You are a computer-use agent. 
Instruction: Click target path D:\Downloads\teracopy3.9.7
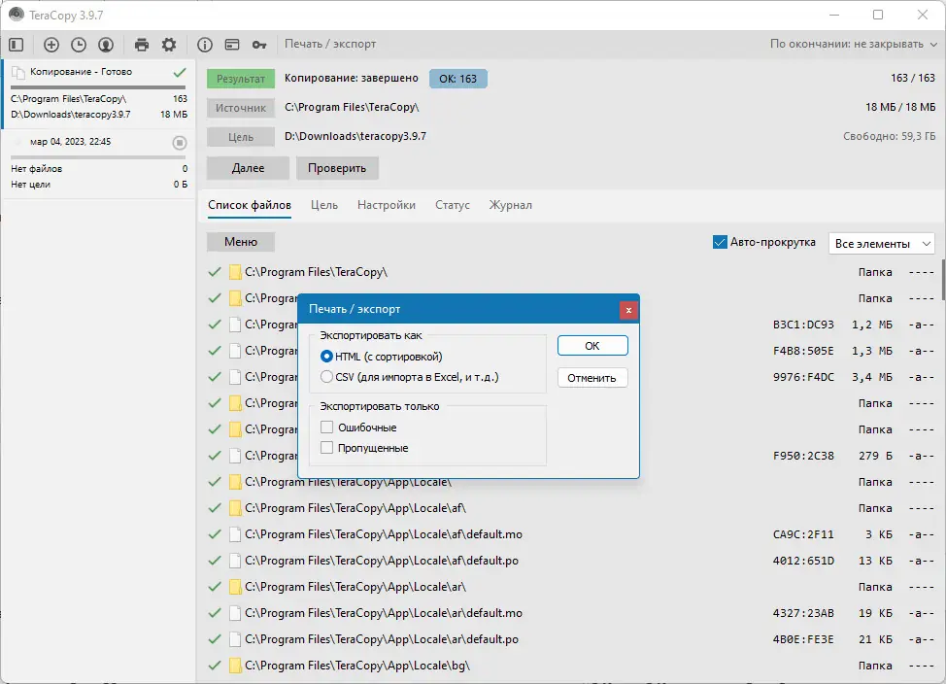point(355,136)
